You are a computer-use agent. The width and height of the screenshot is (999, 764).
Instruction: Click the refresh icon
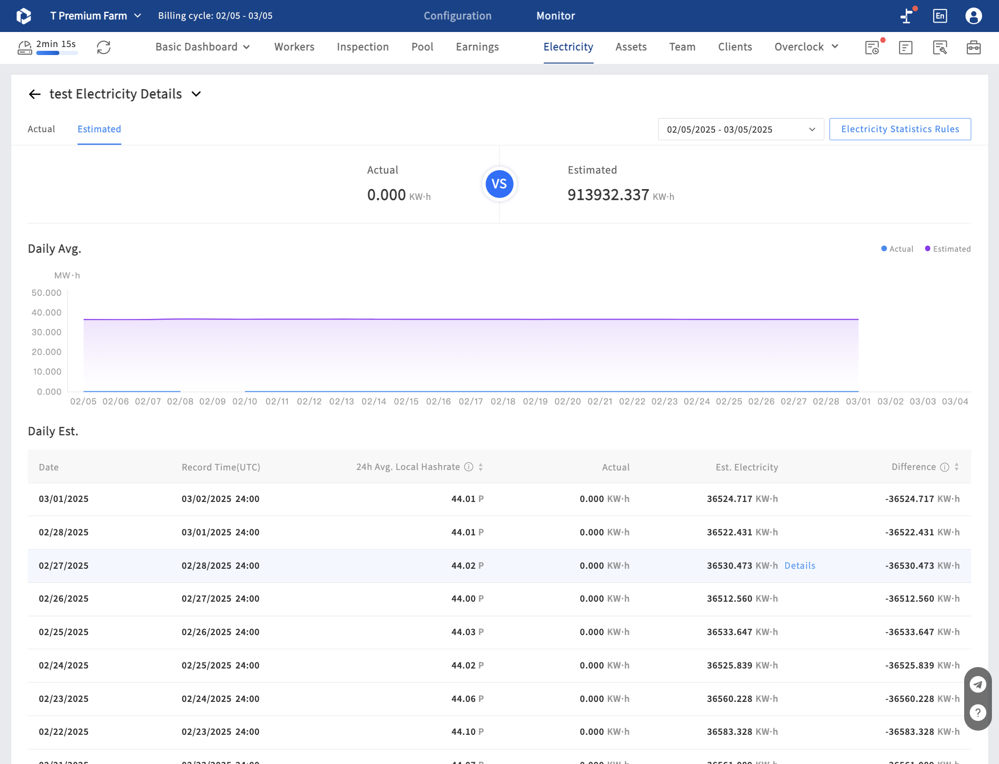[x=104, y=47]
